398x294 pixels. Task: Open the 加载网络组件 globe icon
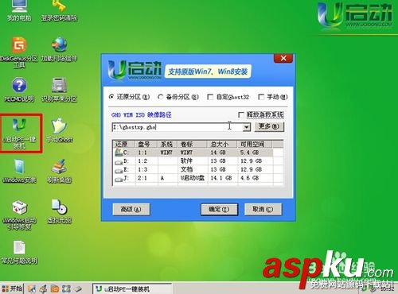coord(59,49)
